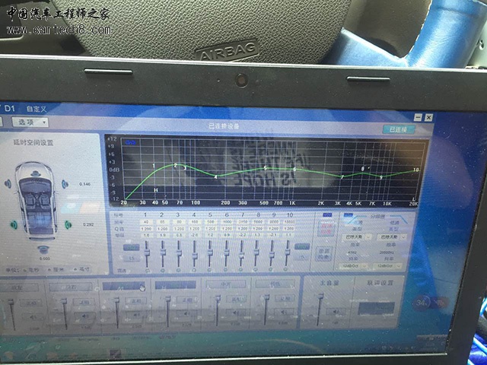Image resolution: width=487 pixels, height=365 pixels.
Task: Select the rear-right green speaker next to 0.292
Action: [x=68, y=225]
